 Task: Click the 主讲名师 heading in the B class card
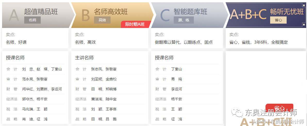pos(84,58)
